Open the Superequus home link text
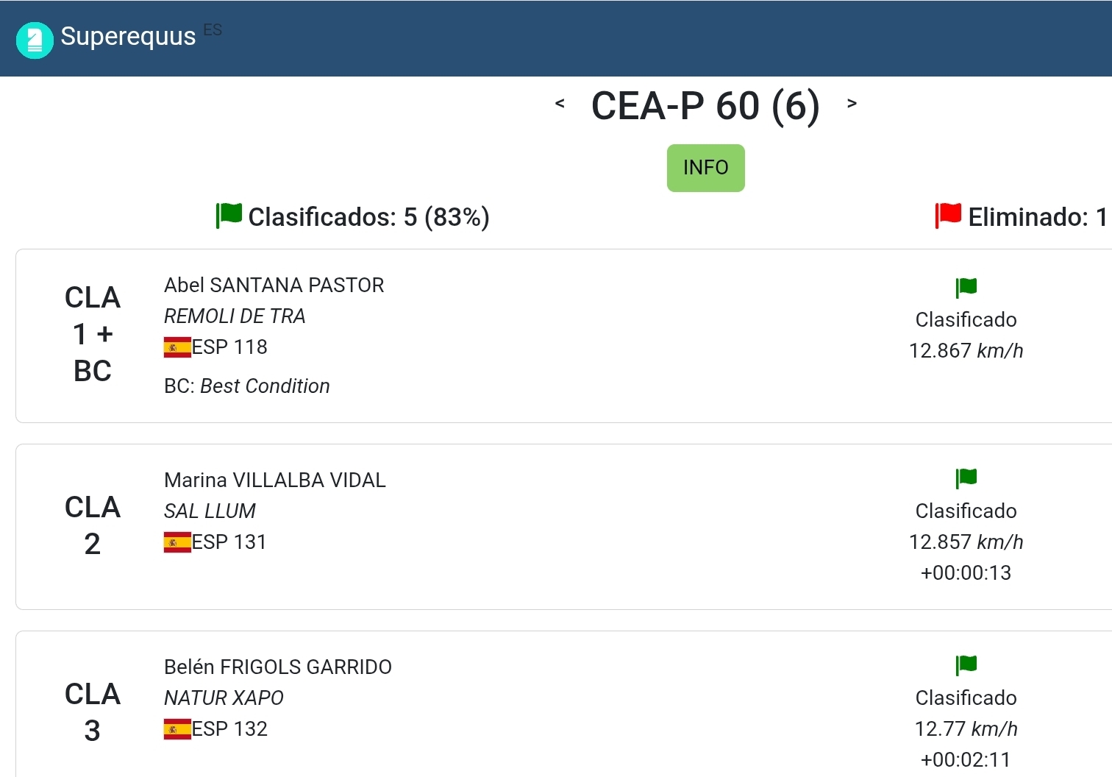This screenshot has height=777, width=1112. pyautogui.click(x=128, y=36)
